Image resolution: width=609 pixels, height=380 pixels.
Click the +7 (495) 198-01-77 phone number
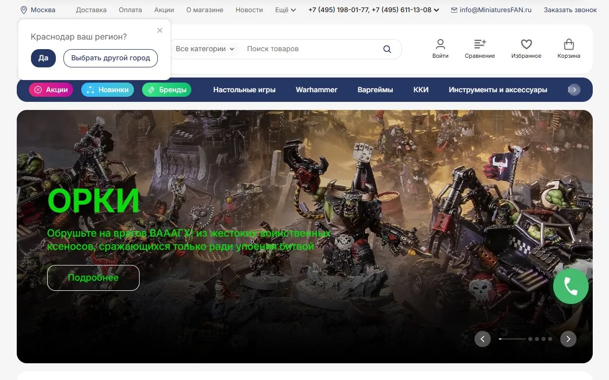pyautogui.click(x=339, y=10)
